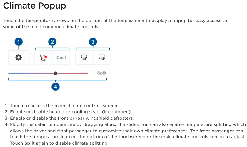Toggle Split temperature mode

(x=102, y=73)
